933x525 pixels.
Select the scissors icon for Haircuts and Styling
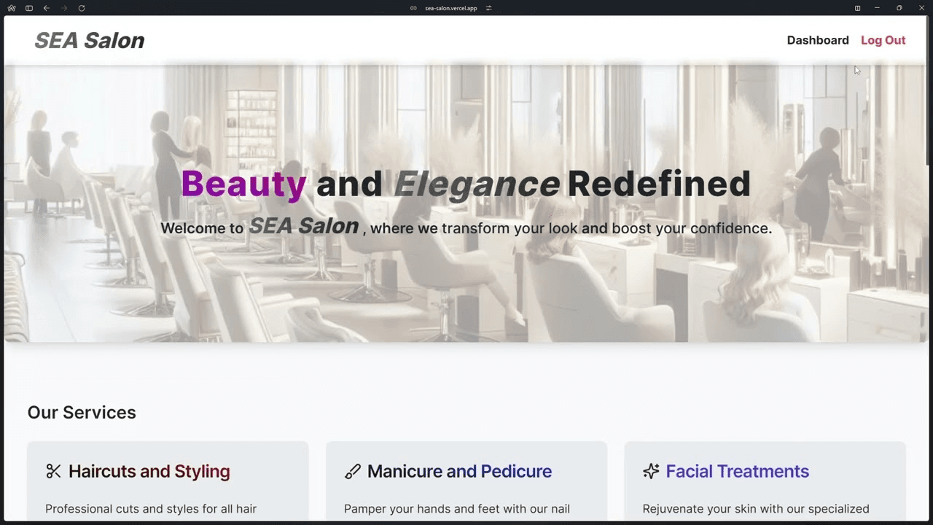click(x=53, y=471)
